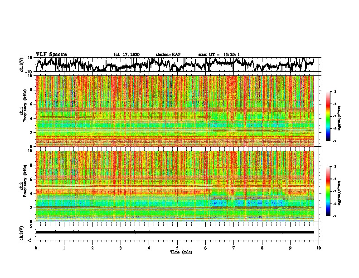Click the ch.1 spectrogram '8' kHz tick label

[x=31, y=90]
